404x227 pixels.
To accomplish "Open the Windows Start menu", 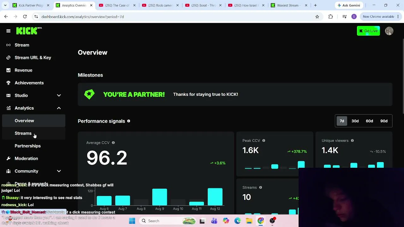I will tap(132, 221).
